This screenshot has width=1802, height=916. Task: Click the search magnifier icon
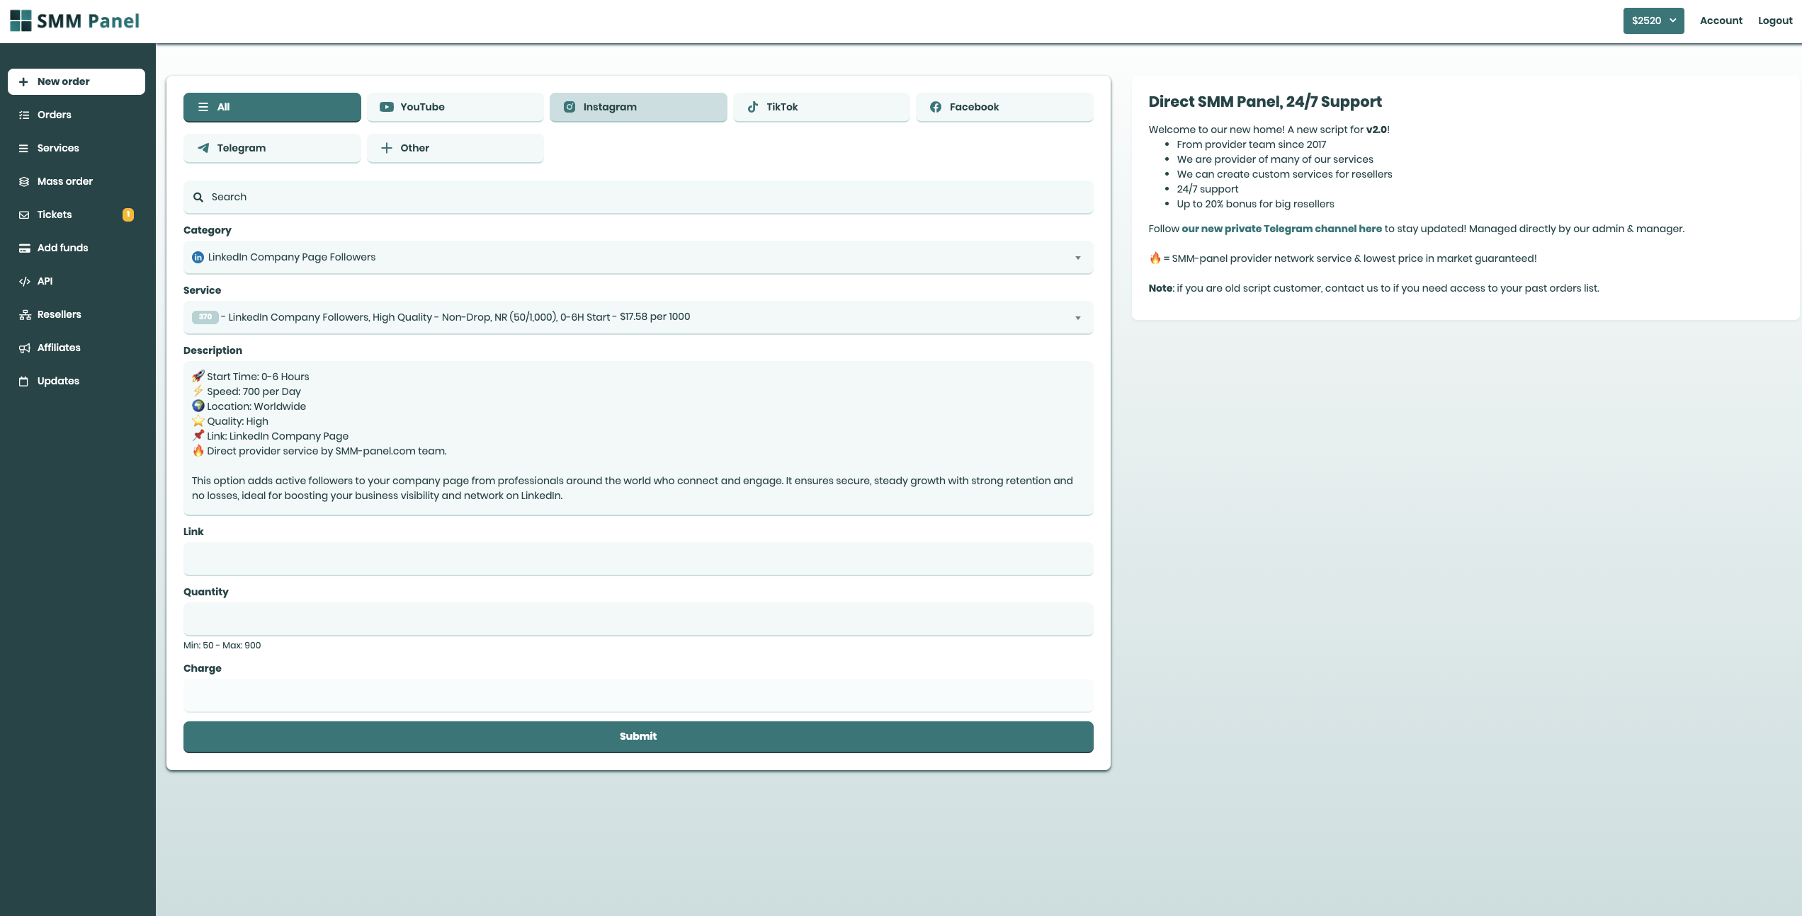point(198,197)
